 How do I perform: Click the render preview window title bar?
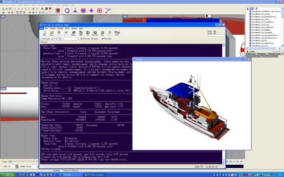coord(191,59)
